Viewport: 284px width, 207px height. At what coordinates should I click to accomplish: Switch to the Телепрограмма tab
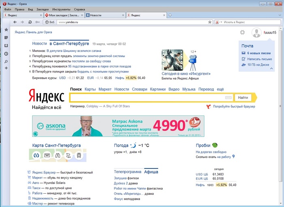tap(127, 172)
